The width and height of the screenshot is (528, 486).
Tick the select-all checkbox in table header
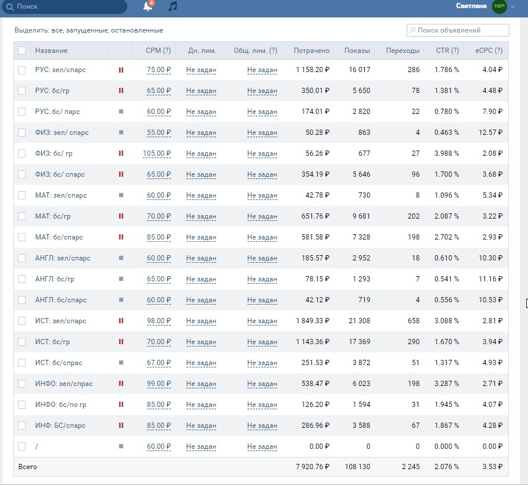22,51
